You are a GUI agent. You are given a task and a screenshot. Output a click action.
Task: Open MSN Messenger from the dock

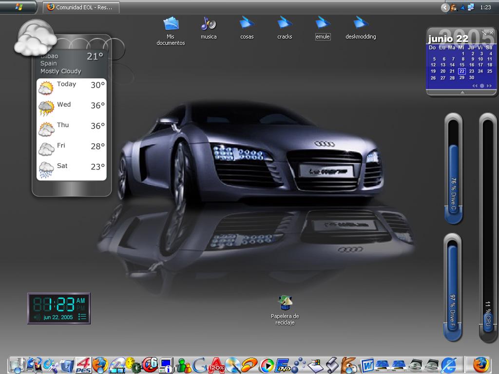click(x=184, y=365)
